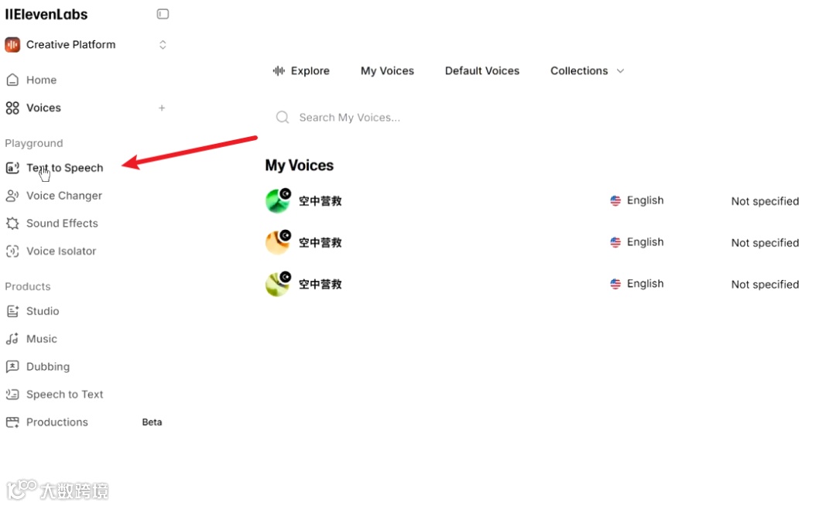The width and height of the screenshot is (836, 506).
Task: Open Voice Changer page
Action: pos(64,196)
